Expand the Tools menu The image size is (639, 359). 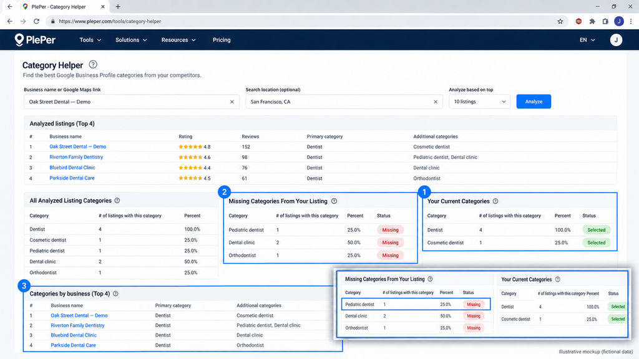click(x=90, y=40)
